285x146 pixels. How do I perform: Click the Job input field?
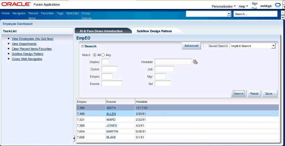165,69
